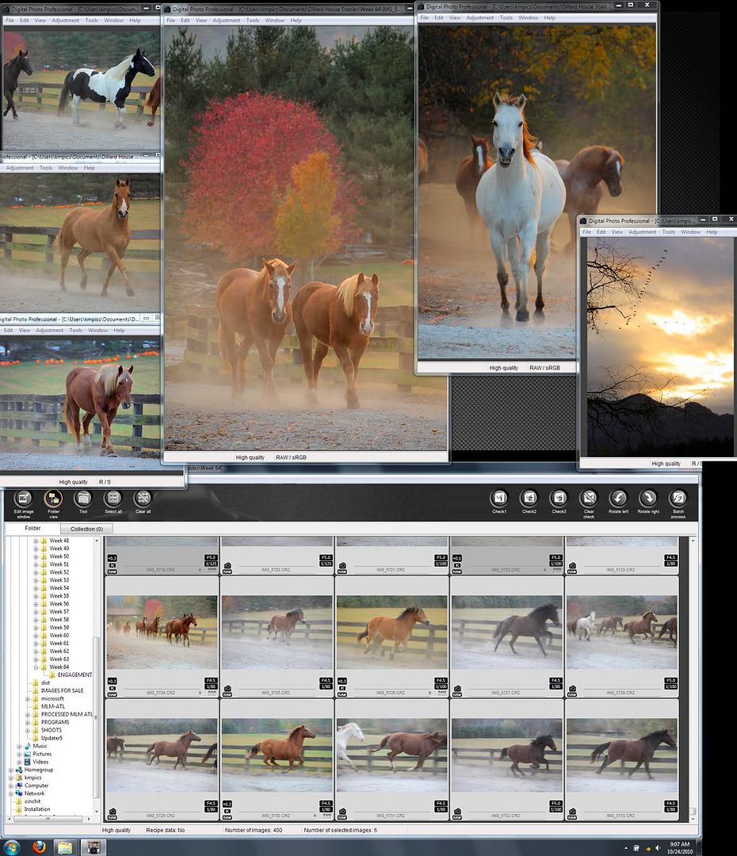Click the Rotate right icon
Image resolution: width=737 pixels, height=856 pixels.
pos(648,499)
